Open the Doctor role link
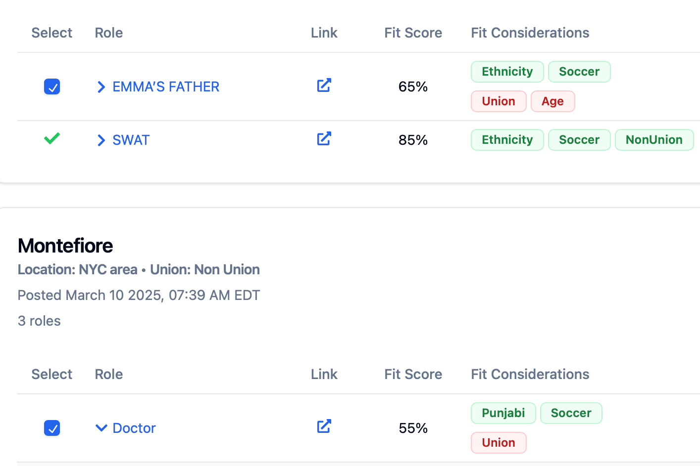The height and width of the screenshot is (466, 700). click(134, 428)
